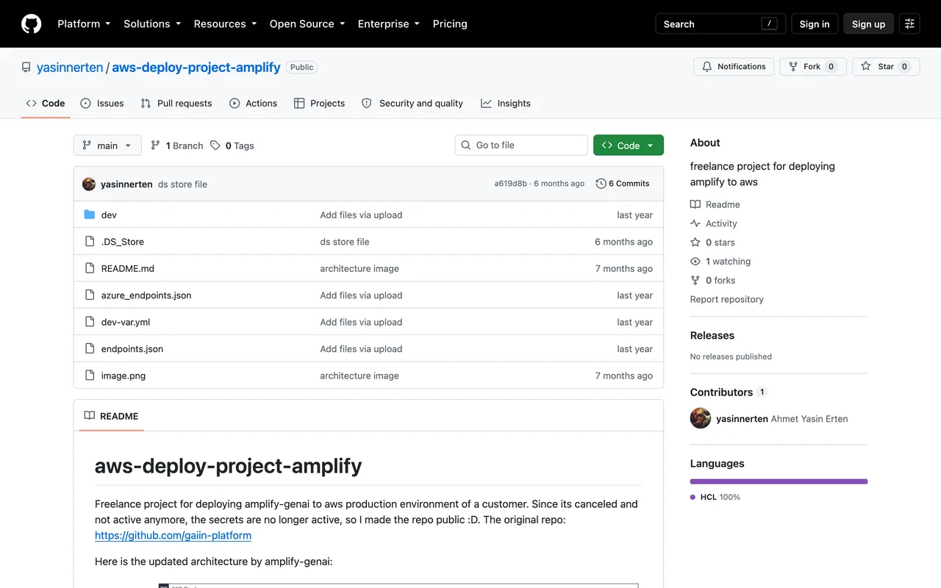Click the dev folder icon
This screenshot has width=941, height=588.
tap(90, 215)
